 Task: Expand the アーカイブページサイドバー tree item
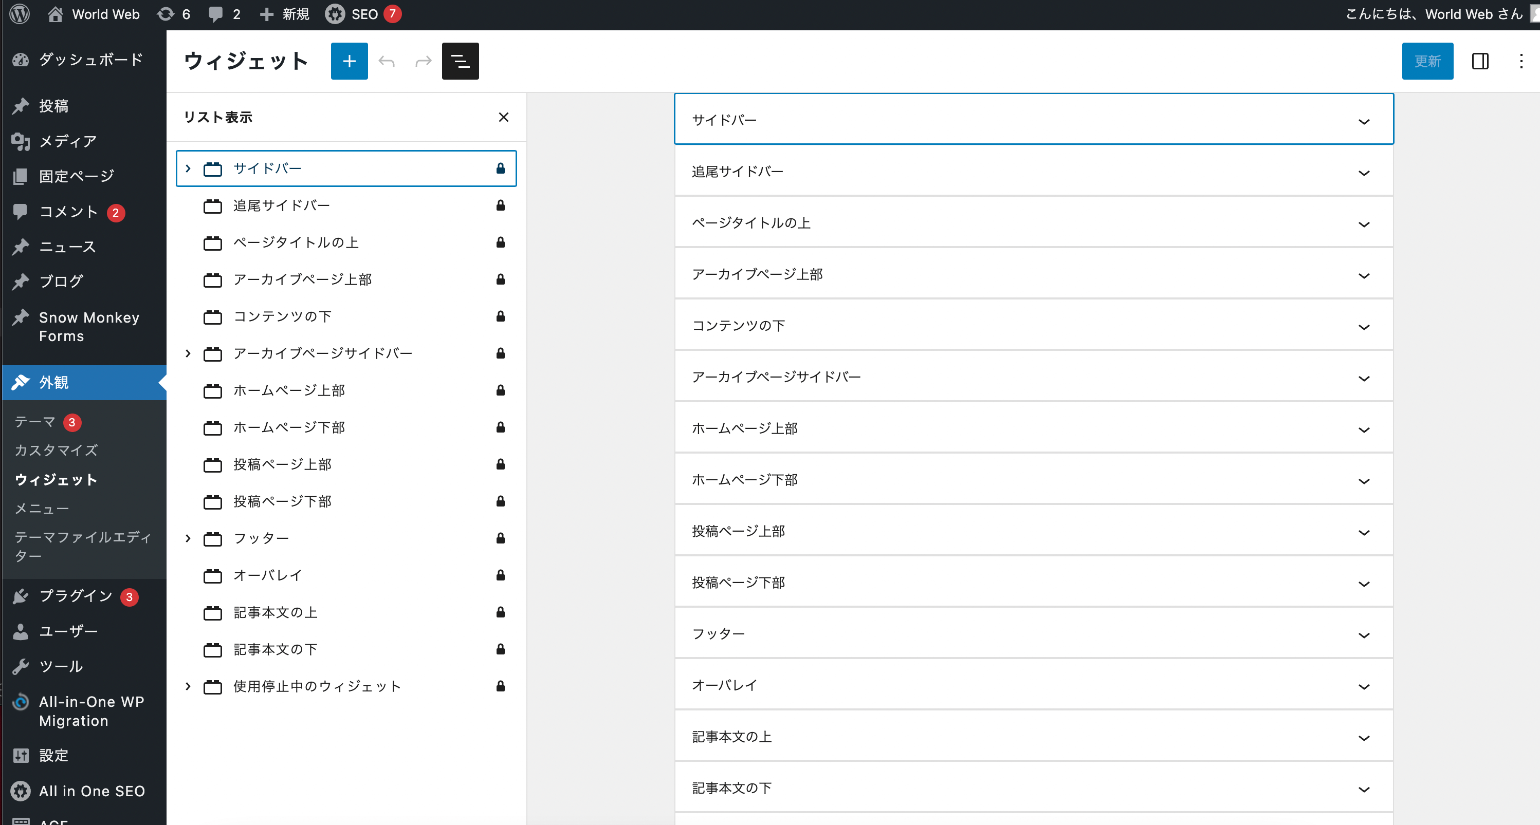coord(188,353)
